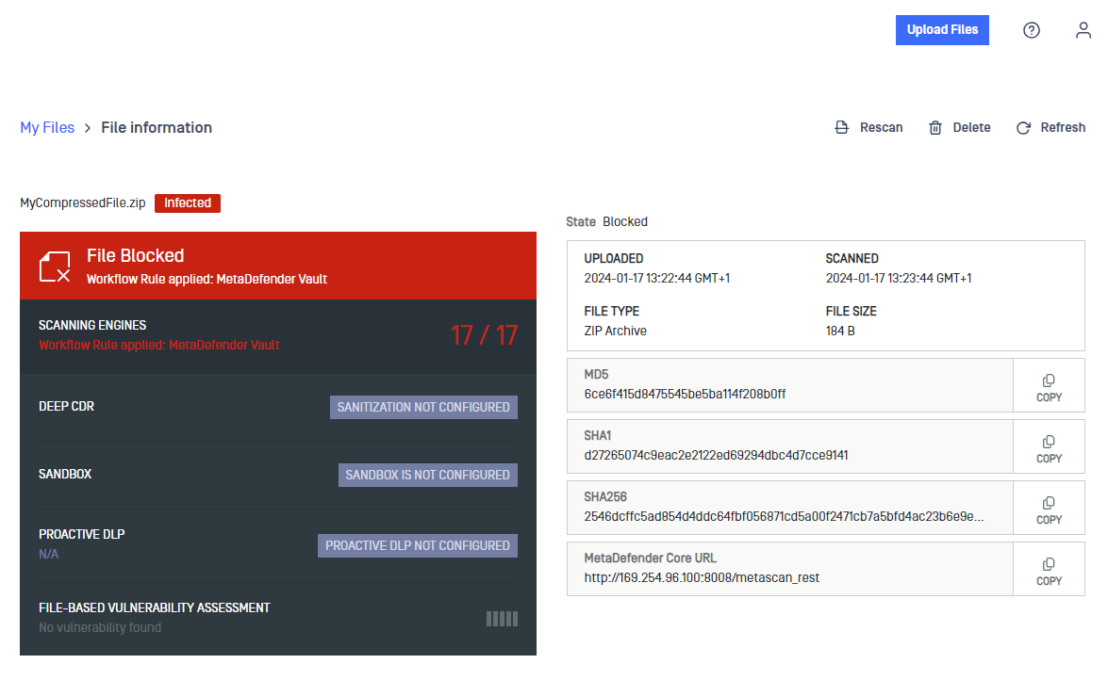Click the truncated SHA256 value
Image resolution: width=1108 pixels, height=680 pixels.
pos(784,517)
